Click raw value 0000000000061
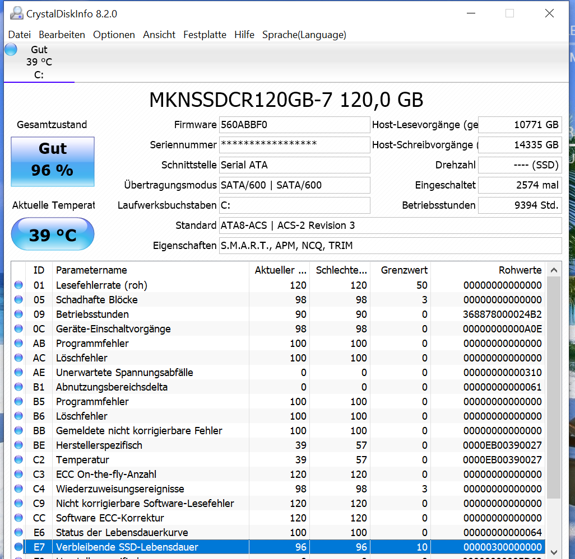575x559 pixels. coord(502,387)
